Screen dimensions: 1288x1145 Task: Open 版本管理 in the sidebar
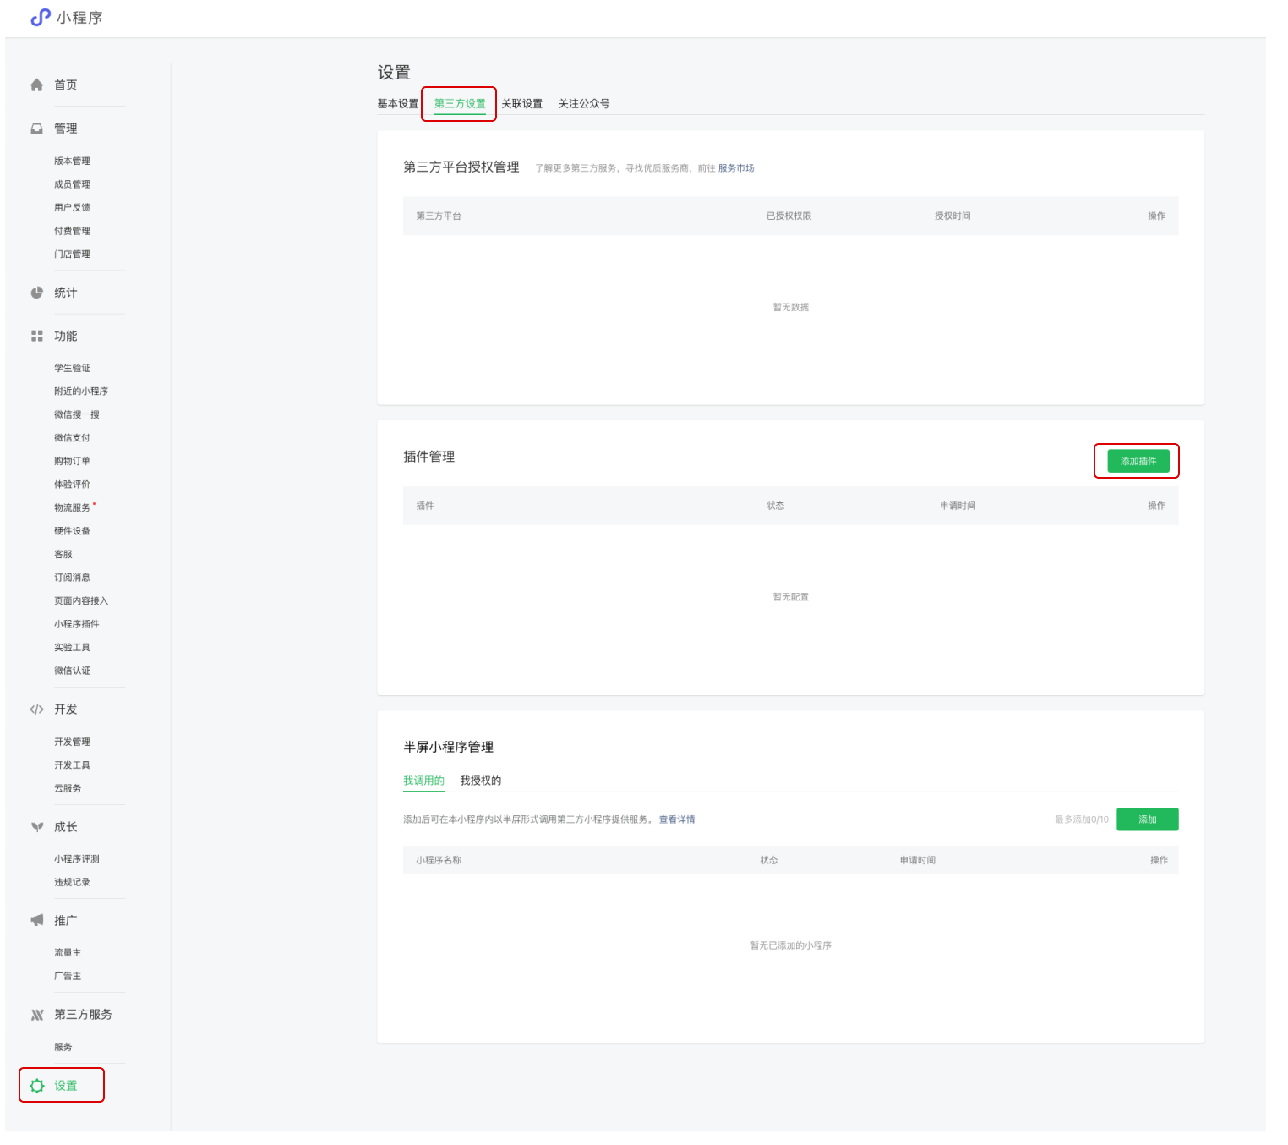pos(72,162)
